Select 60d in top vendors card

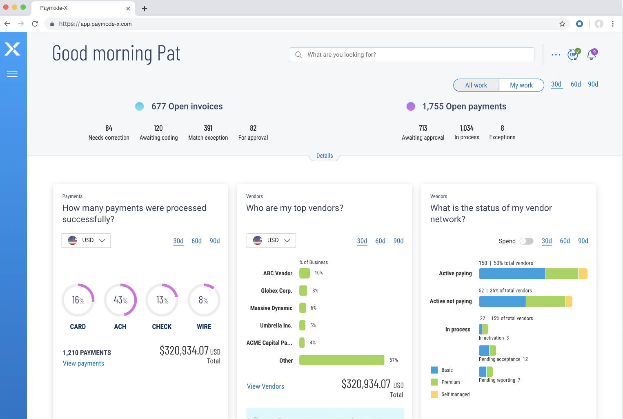[380, 241]
